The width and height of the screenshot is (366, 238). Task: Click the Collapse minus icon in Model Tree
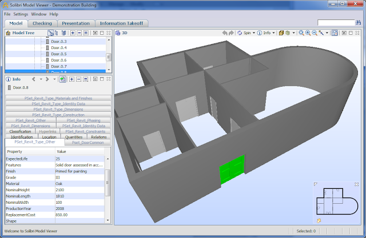[79, 33]
